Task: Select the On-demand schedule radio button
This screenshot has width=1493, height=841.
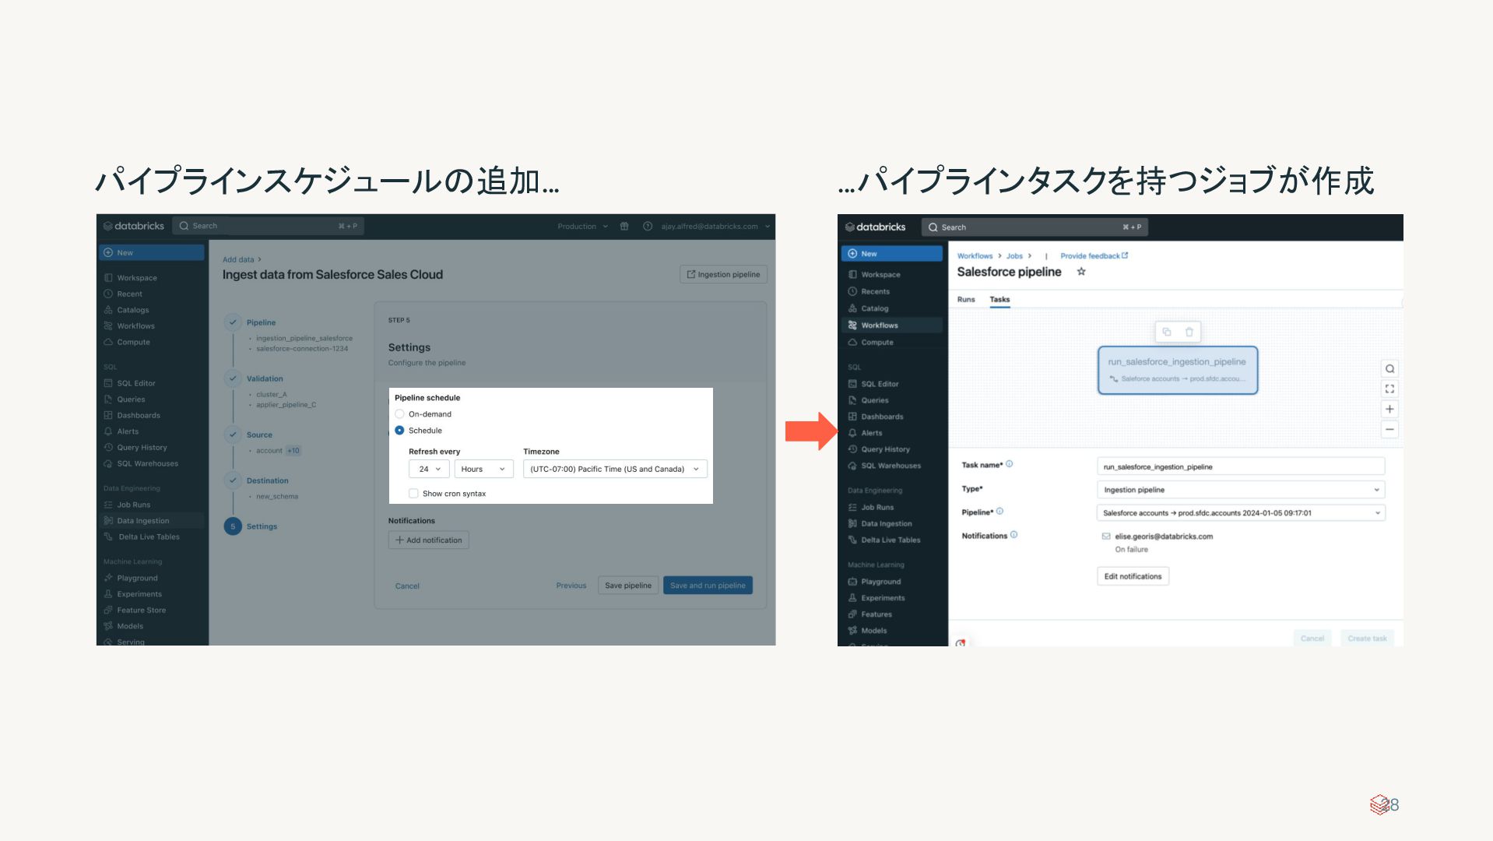Action: pyautogui.click(x=399, y=414)
